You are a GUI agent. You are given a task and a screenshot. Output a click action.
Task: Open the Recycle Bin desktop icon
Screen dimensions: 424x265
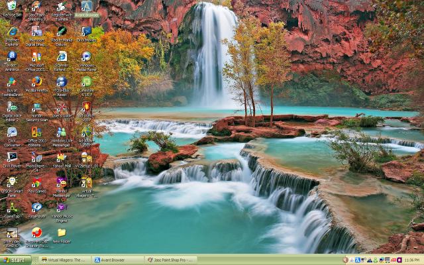coord(12,7)
